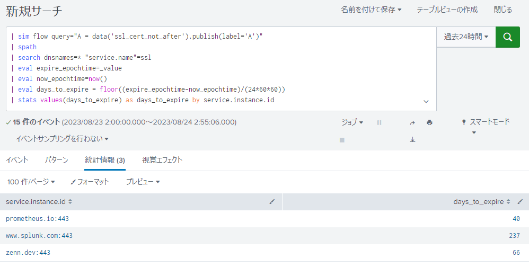Sort by days_to_expire column
Viewport: 529px width, 267px height.
482,202
